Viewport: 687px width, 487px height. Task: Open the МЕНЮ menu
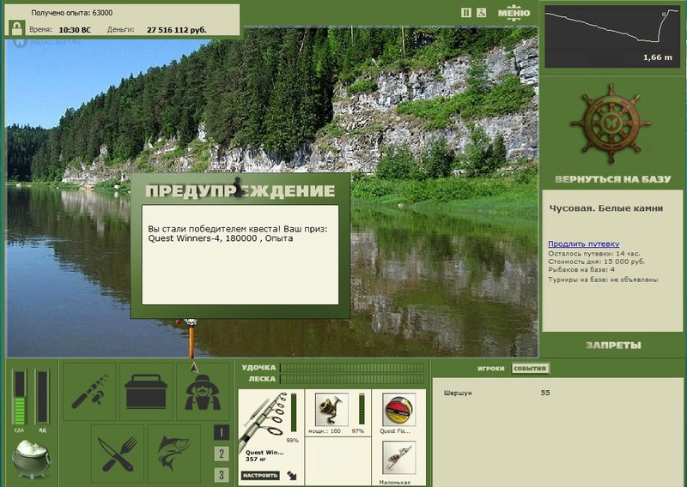pyautogui.click(x=514, y=13)
